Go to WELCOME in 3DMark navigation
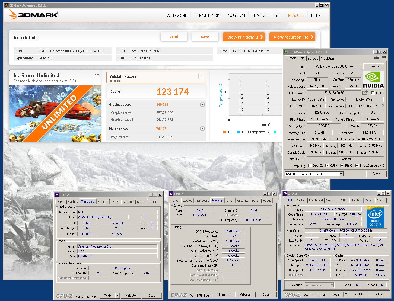 tap(177, 15)
